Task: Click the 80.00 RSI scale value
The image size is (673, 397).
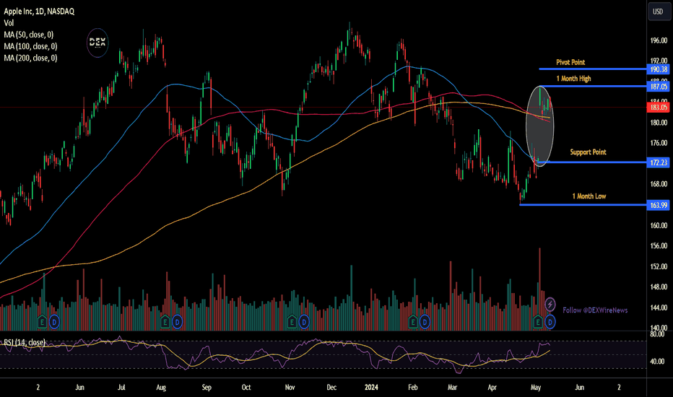Action: click(x=657, y=334)
